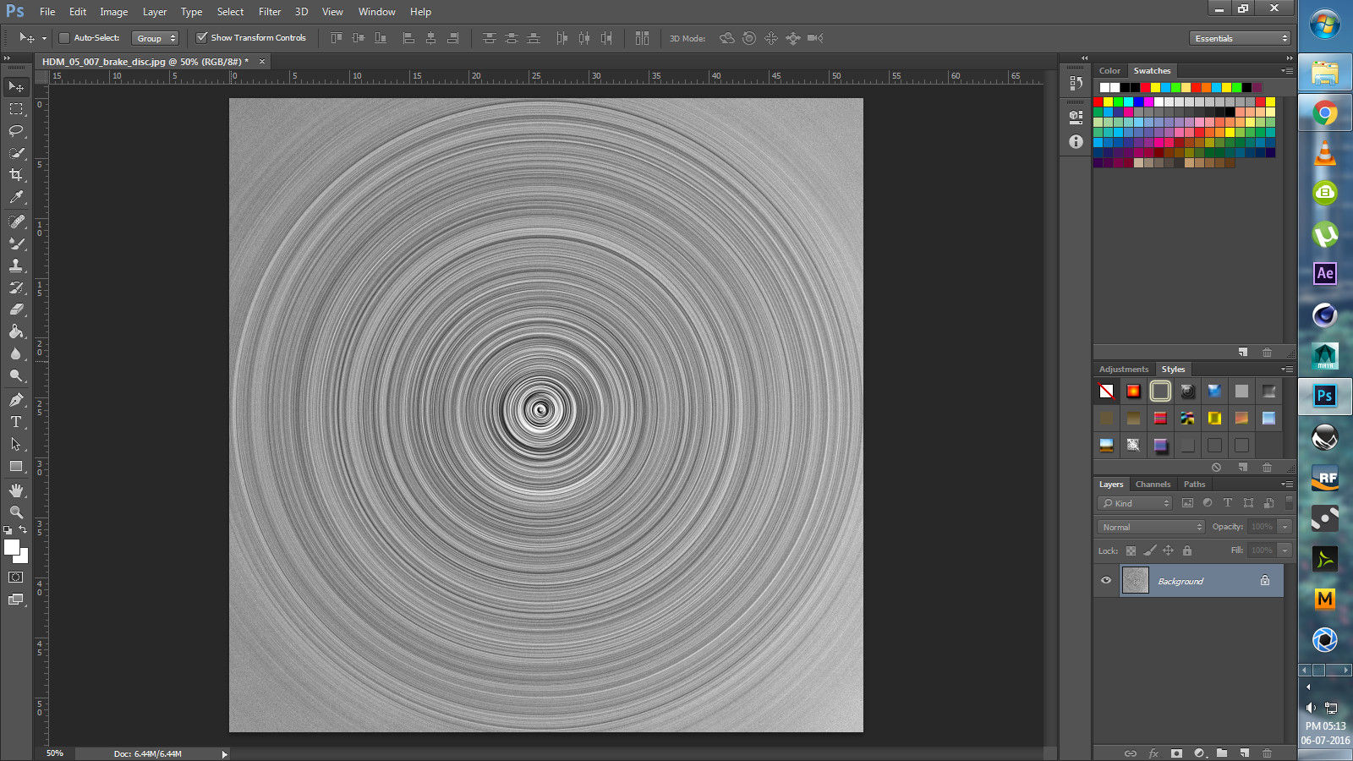Image resolution: width=1353 pixels, height=761 pixels.
Task: Open the Auto-Select Group dropdown
Action: [156, 38]
